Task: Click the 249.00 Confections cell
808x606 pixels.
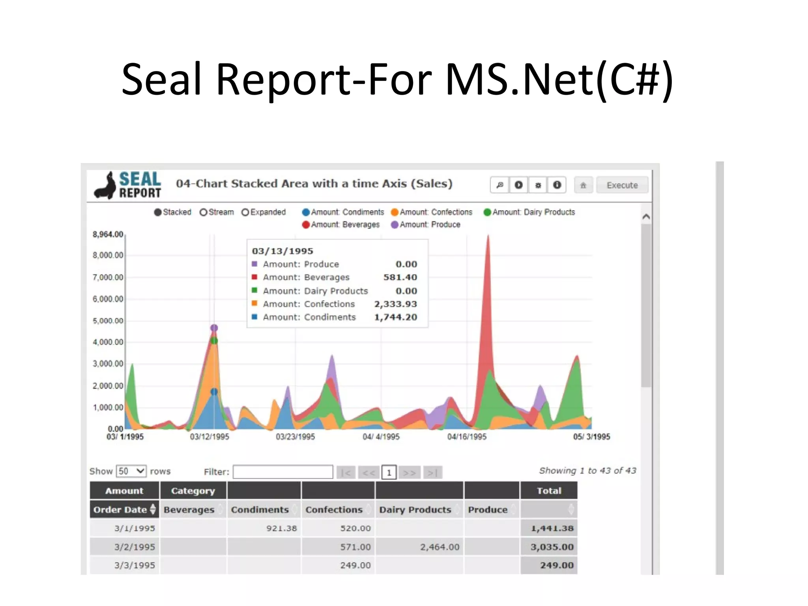Action: (x=338, y=565)
